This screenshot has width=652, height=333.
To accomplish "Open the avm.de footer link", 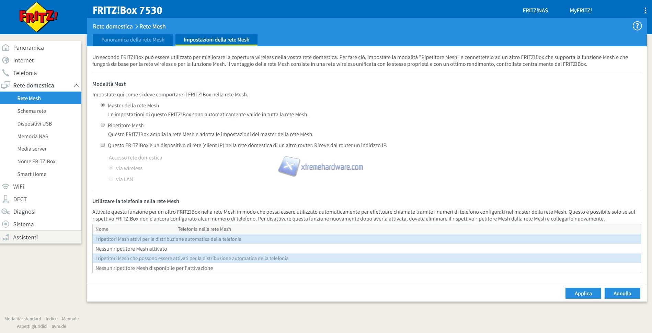I will coord(59,326).
